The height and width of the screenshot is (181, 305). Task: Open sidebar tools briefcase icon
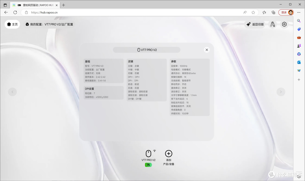click(299, 37)
